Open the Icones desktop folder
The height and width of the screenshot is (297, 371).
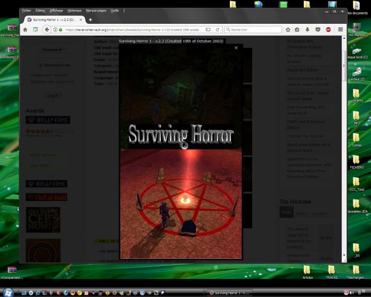click(357, 140)
